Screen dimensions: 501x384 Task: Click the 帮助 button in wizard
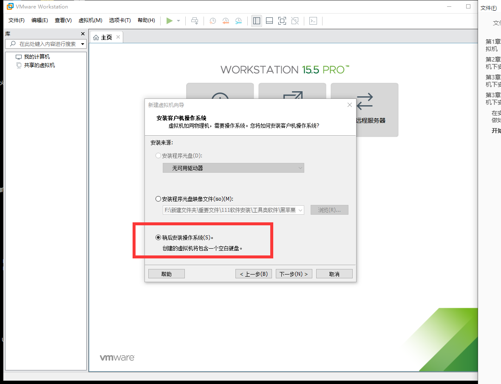tap(167, 274)
